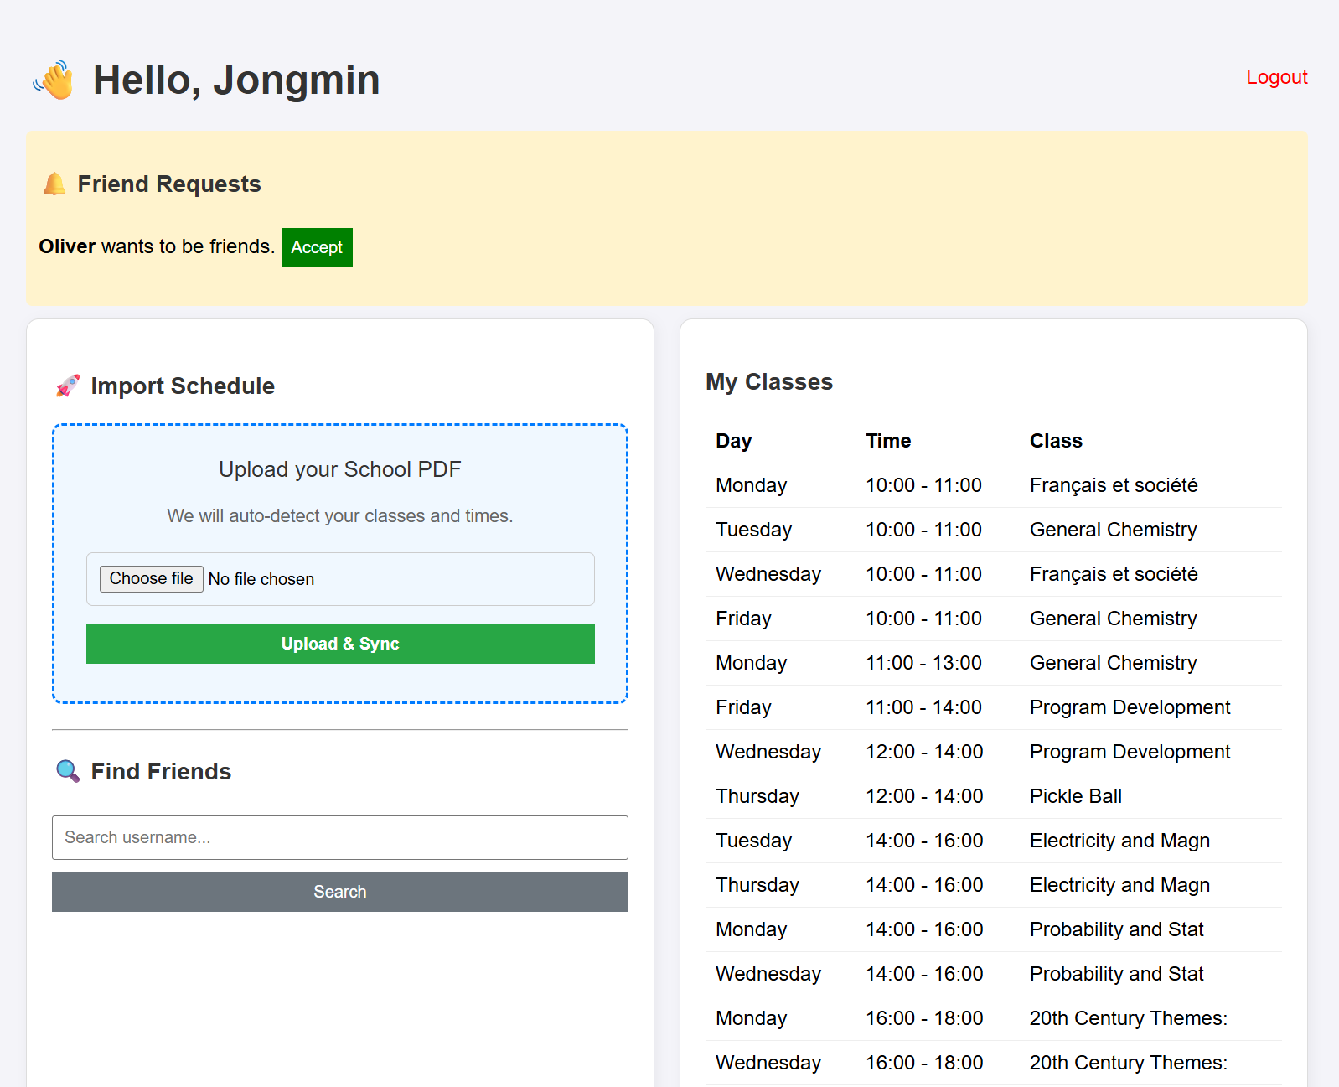Screen dimensions: 1339x1087
Task: Click Monday 14:00 Probability and Stat row
Action: coord(993,929)
